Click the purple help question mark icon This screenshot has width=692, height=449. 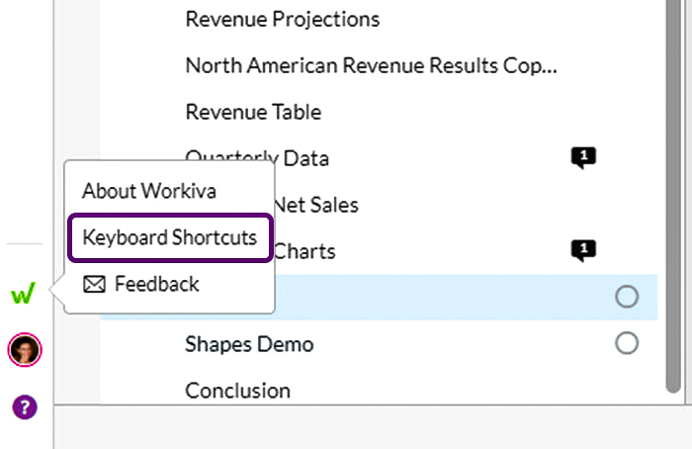point(24,406)
